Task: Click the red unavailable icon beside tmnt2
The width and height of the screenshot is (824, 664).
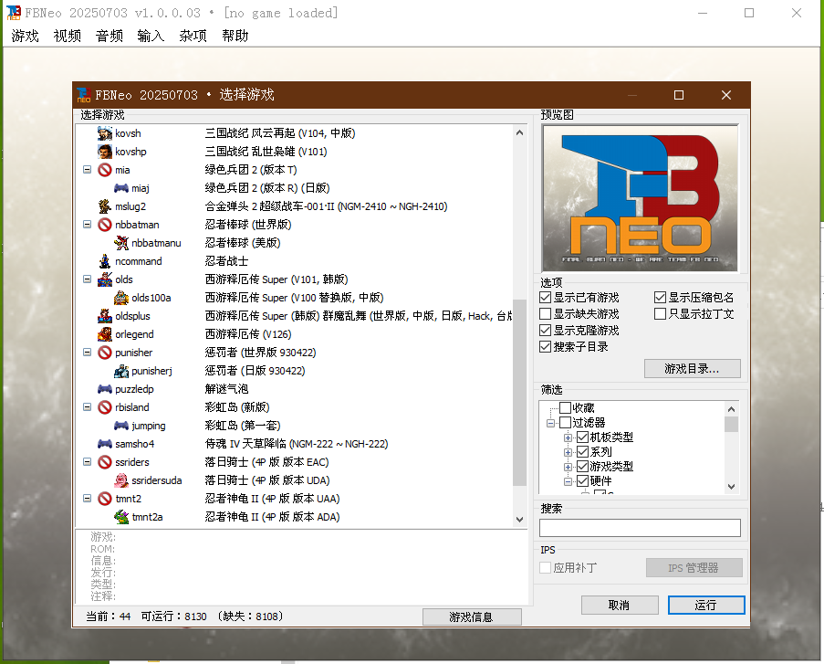Action: 105,499
